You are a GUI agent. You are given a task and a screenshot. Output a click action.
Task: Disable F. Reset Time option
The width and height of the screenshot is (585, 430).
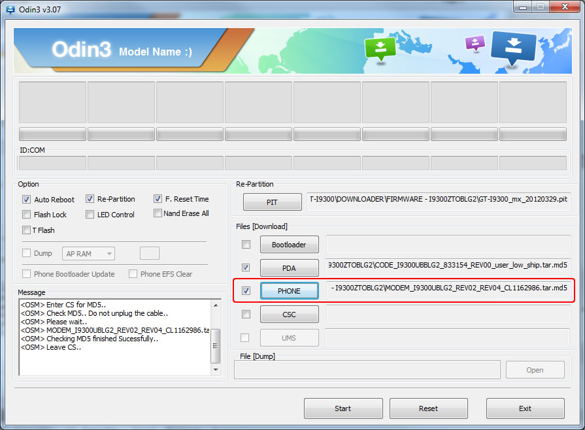pos(158,199)
